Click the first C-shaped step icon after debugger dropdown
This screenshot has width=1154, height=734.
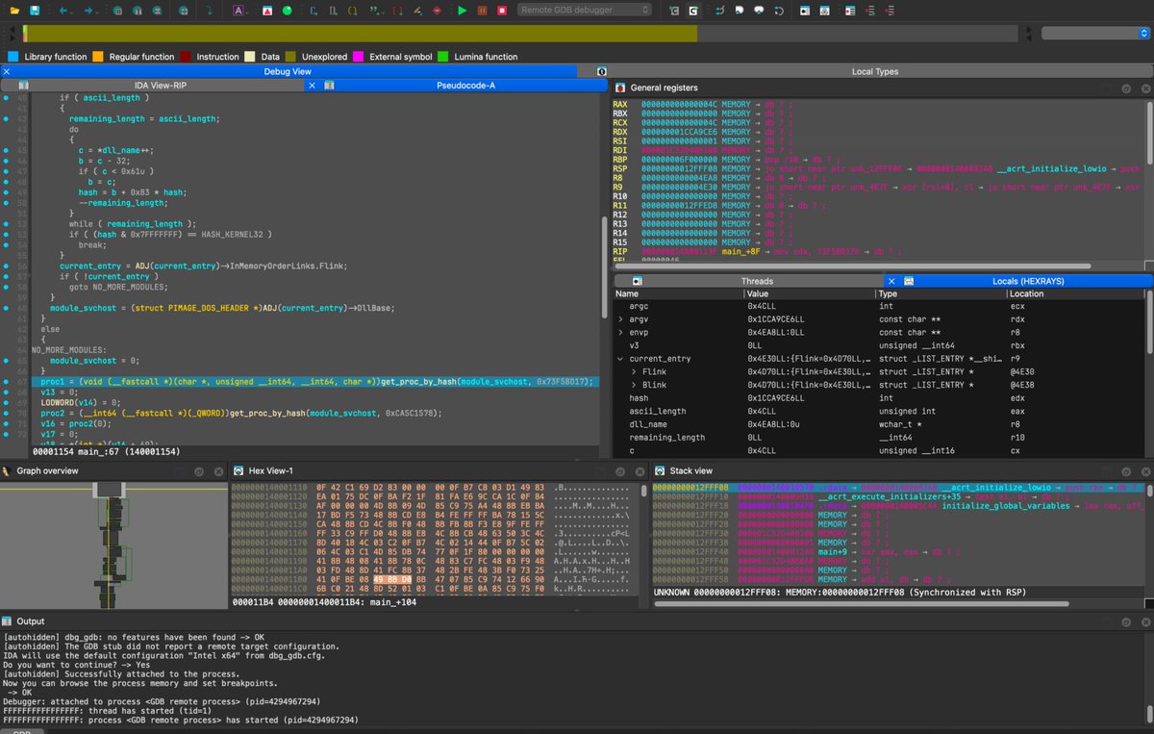(674, 11)
